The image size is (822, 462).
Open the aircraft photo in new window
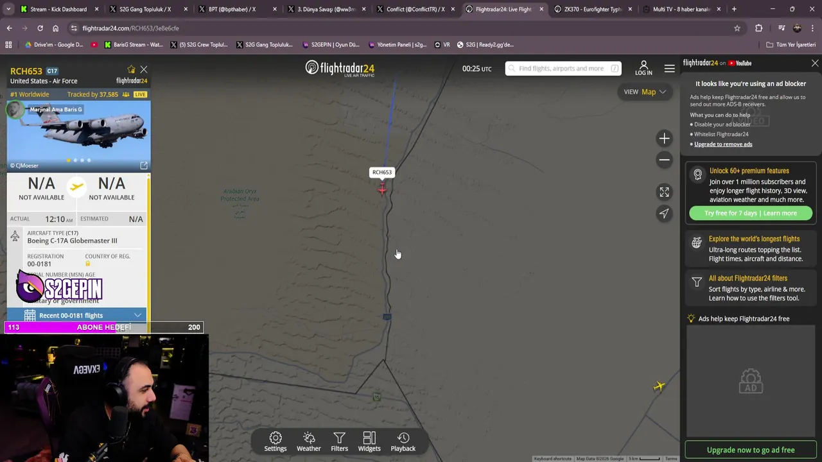click(144, 166)
